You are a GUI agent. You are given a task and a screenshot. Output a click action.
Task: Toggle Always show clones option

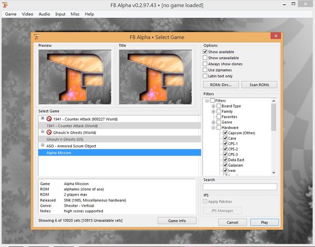tap(205, 64)
